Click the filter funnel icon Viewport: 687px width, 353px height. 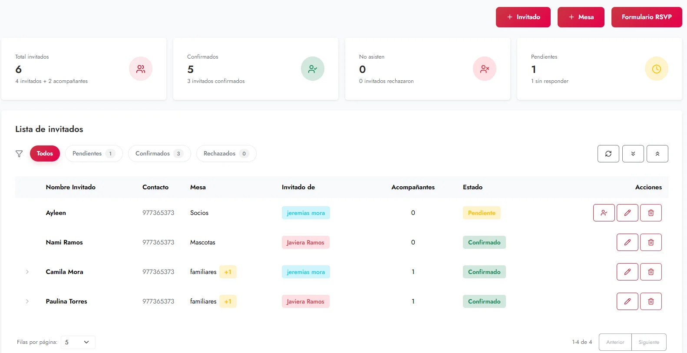point(19,154)
